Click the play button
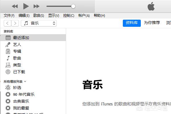The width and height of the screenshot is (171, 114). 26,6
